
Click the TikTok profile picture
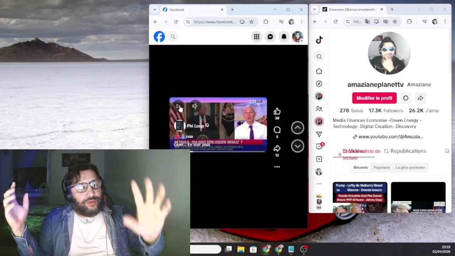pyautogui.click(x=389, y=53)
